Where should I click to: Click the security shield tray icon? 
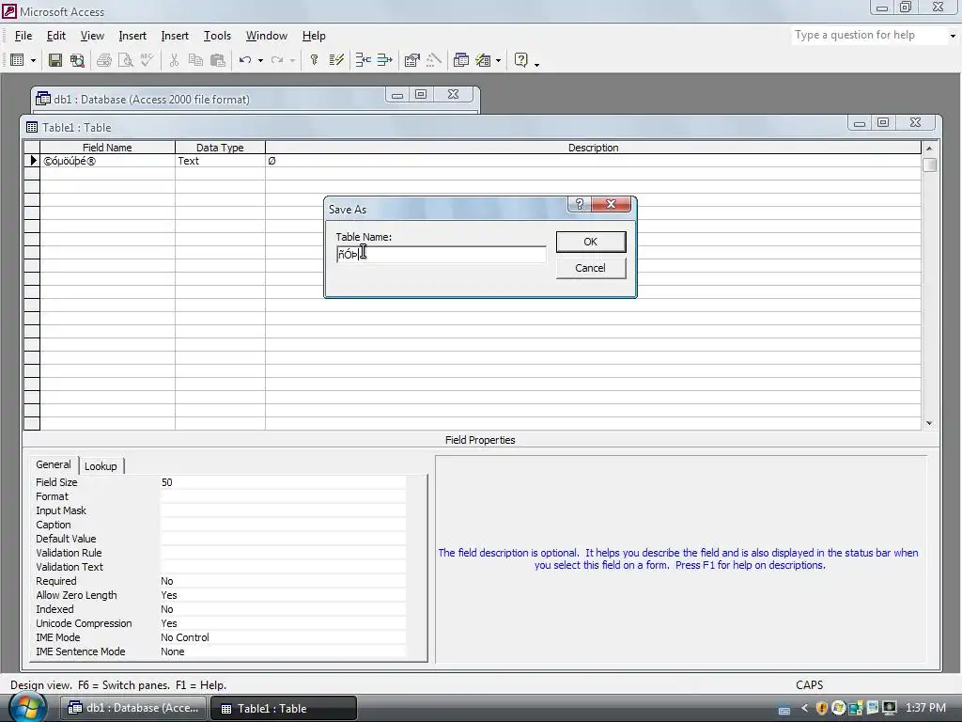point(821,709)
